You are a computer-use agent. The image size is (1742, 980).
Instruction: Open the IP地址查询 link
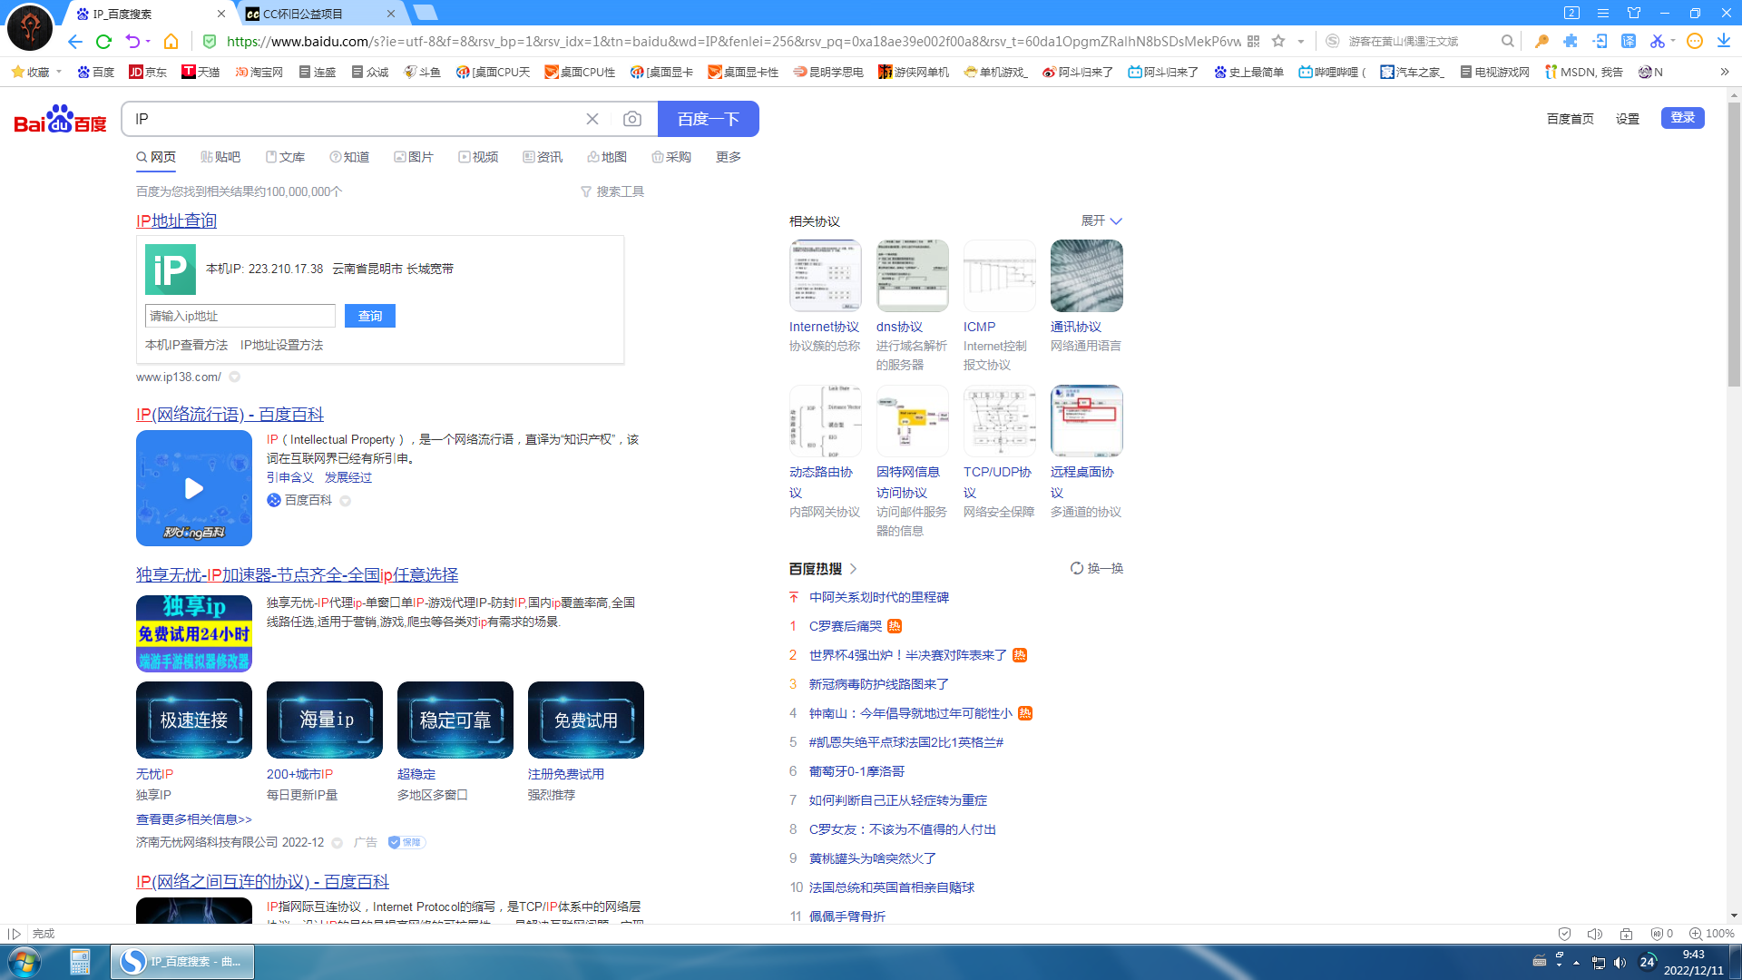pos(175,220)
